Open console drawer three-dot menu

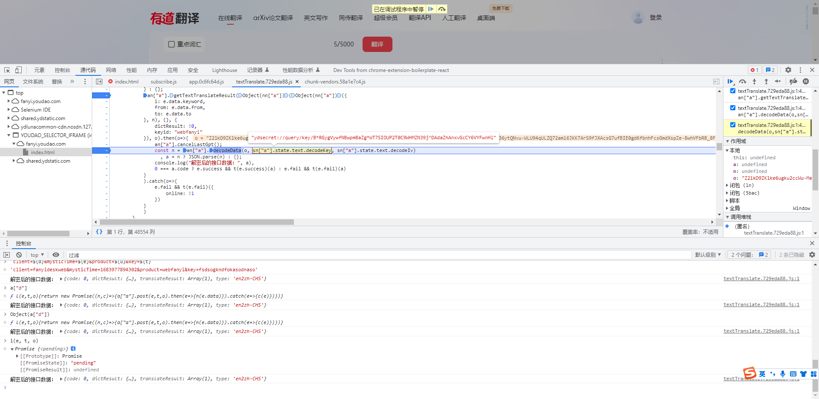tap(7, 243)
